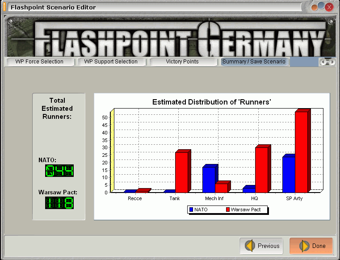This screenshot has height=260, width=340.
Task: Click the 'Warsaw Pact:' label above the counter
Action: (58, 193)
